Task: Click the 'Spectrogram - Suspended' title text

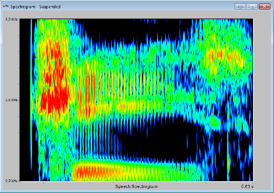Action: click(x=38, y=7)
